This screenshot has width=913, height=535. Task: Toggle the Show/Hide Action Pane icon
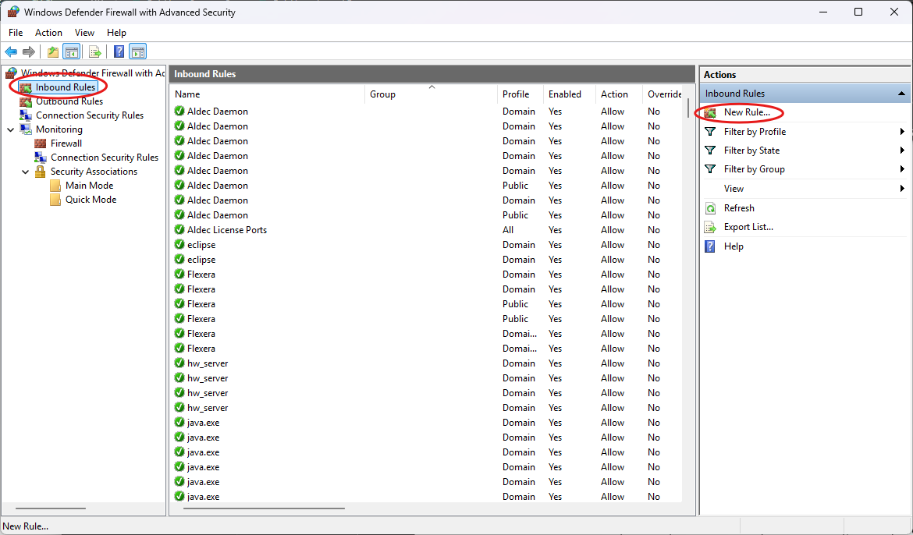coord(138,52)
